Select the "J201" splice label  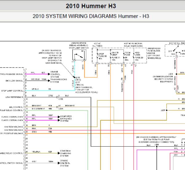171,74
